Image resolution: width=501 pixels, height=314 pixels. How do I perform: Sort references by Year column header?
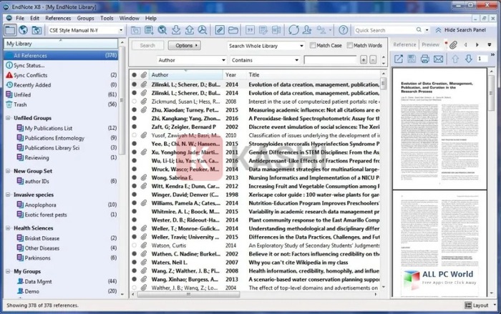tap(234, 75)
